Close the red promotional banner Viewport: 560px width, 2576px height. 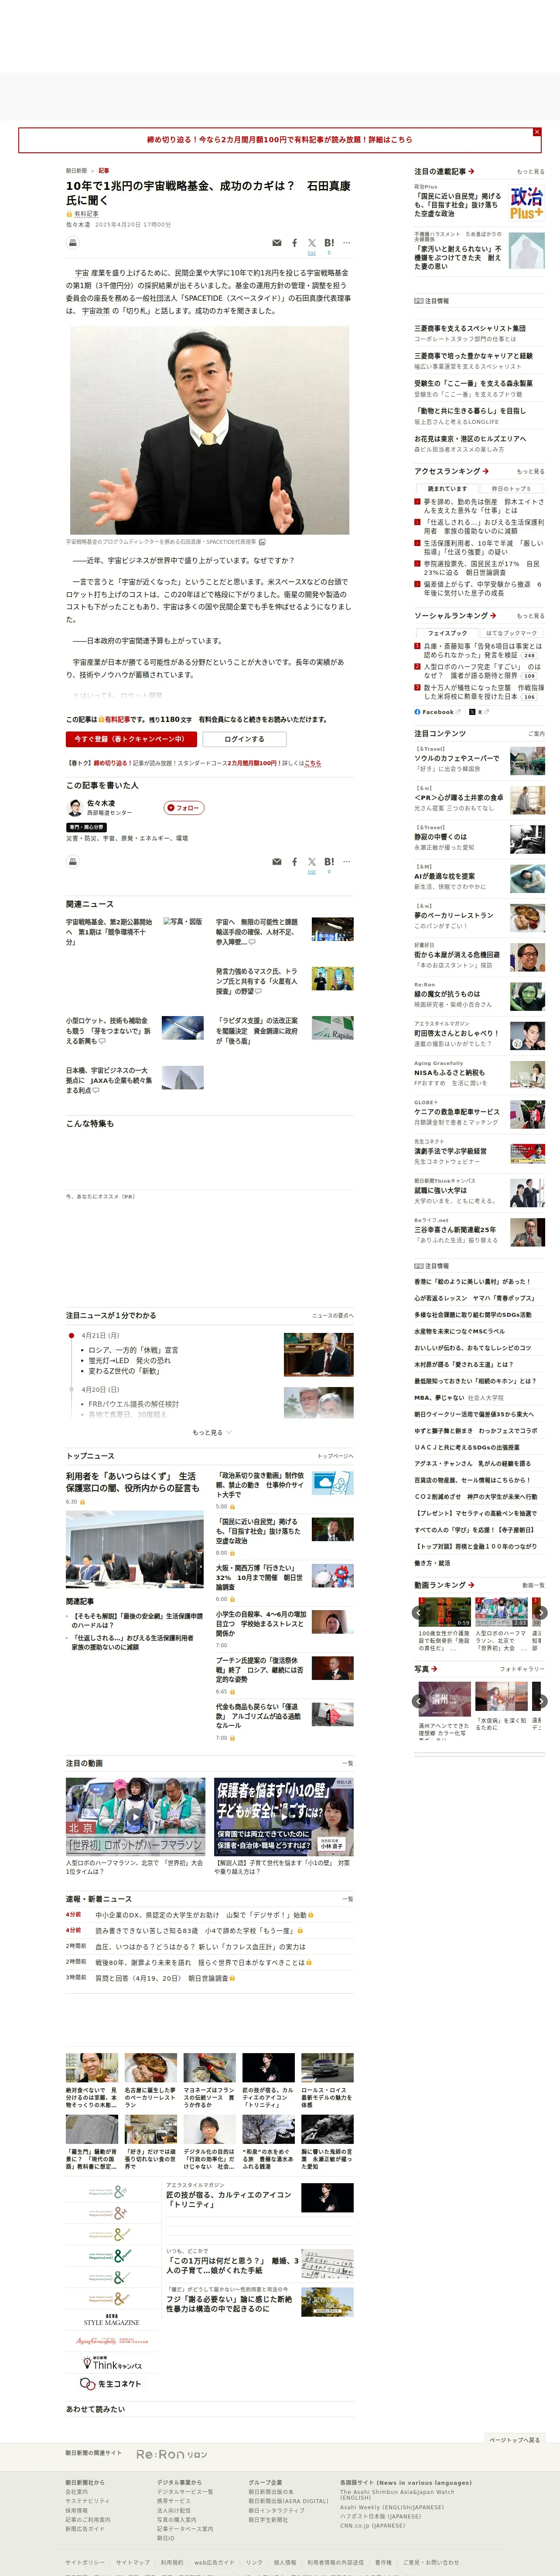(x=537, y=132)
